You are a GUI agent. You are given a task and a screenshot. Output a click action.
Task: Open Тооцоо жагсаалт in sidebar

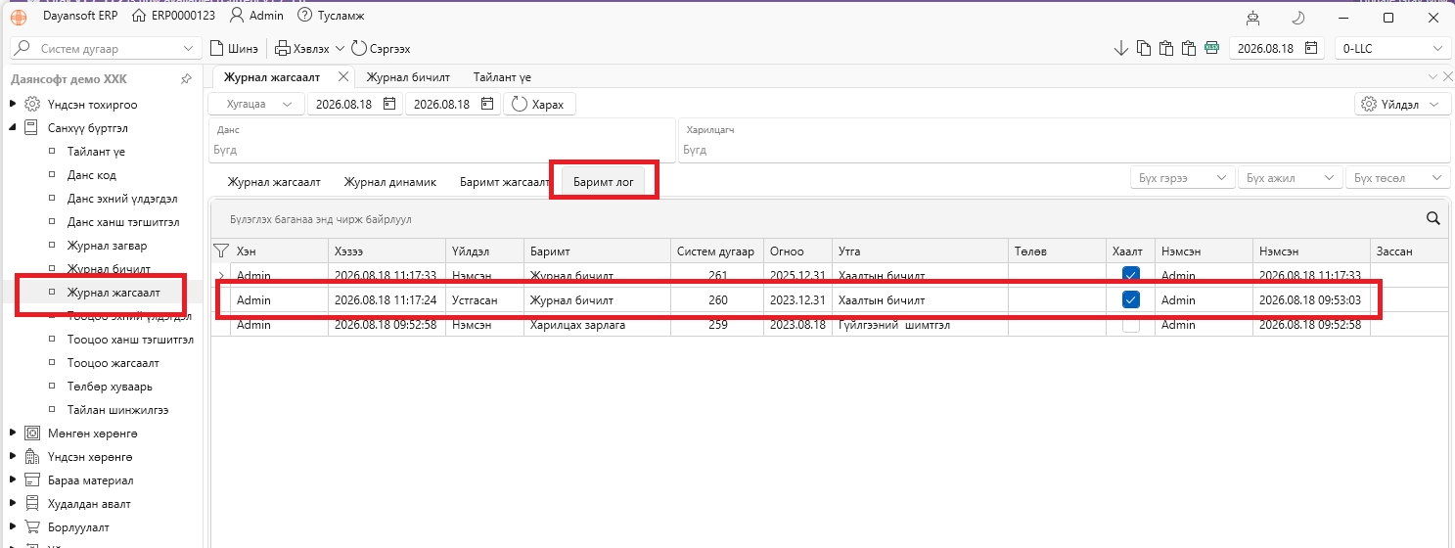[x=114, y=363]
